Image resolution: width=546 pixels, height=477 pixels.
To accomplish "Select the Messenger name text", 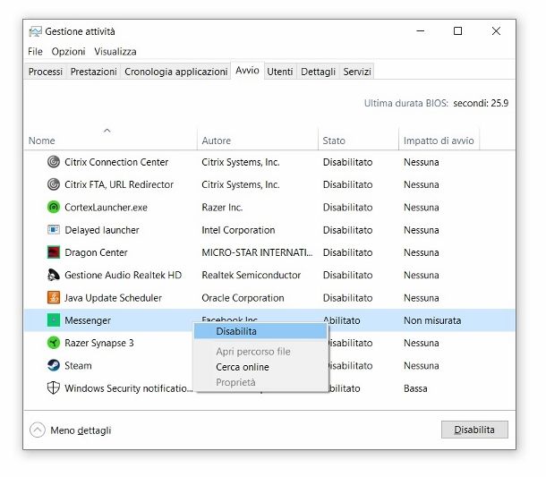I will (88, 320).
